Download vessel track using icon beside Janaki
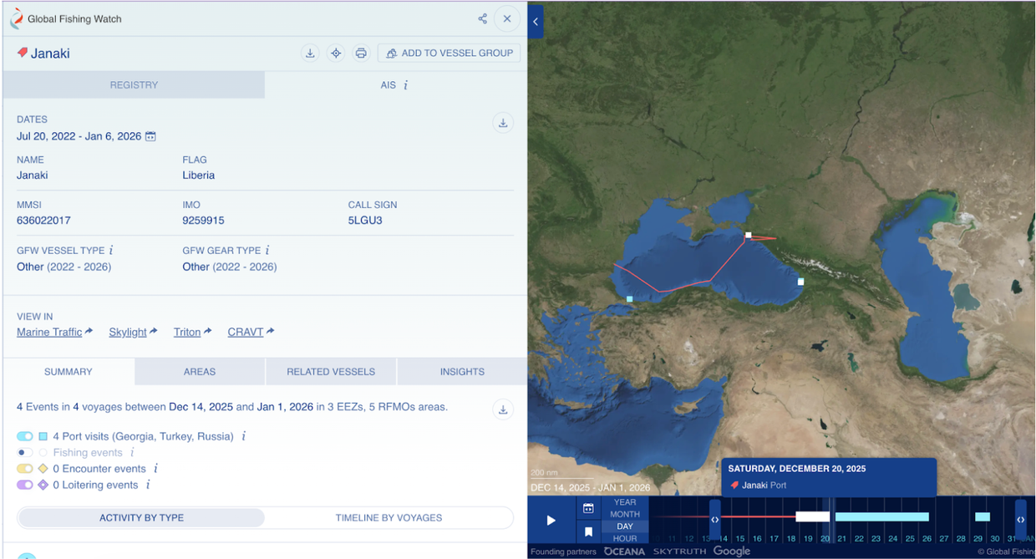1036x559 pixels. tap(310, 53)
